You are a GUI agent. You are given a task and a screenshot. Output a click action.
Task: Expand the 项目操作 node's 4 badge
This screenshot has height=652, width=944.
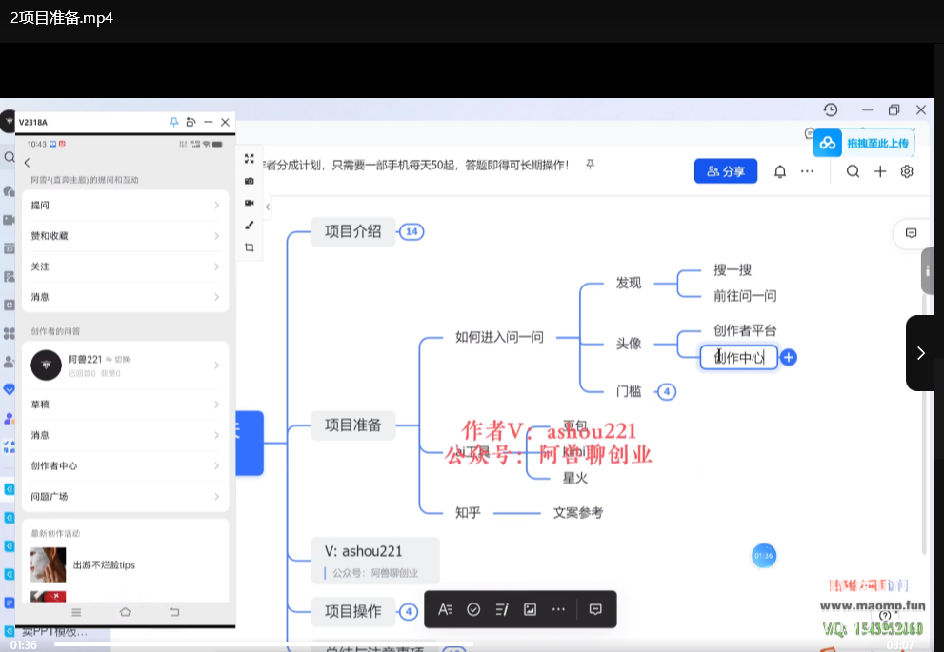tap(408, 612)
